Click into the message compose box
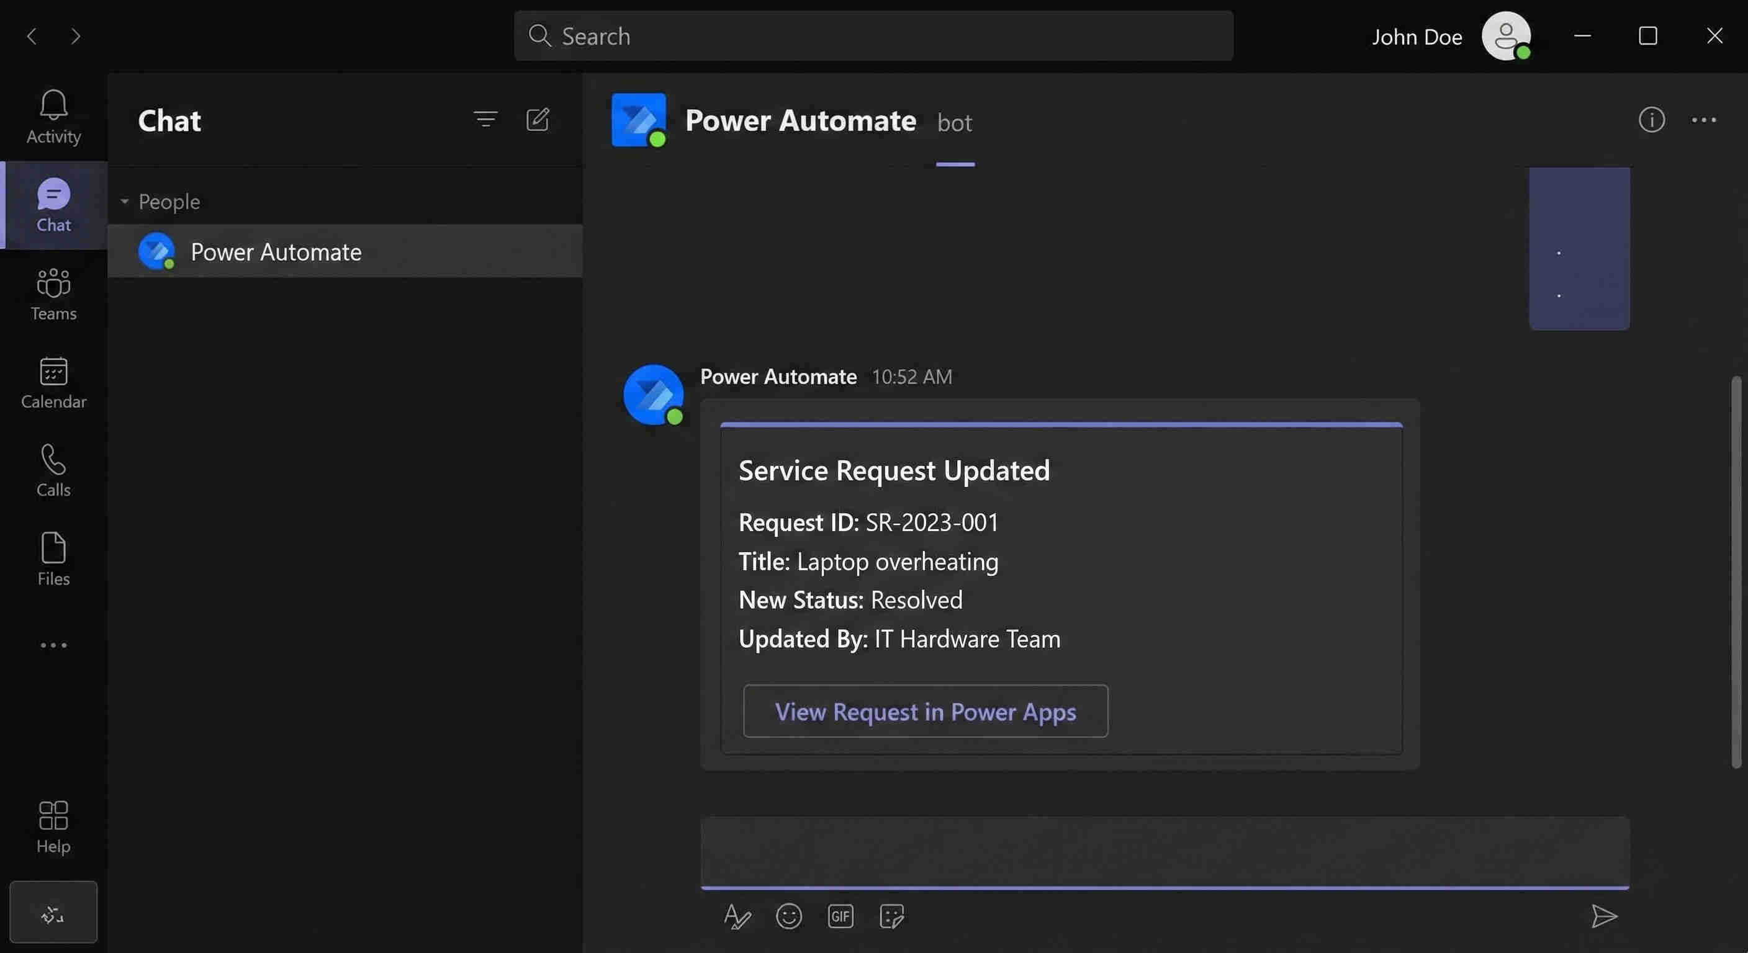 1165,852
